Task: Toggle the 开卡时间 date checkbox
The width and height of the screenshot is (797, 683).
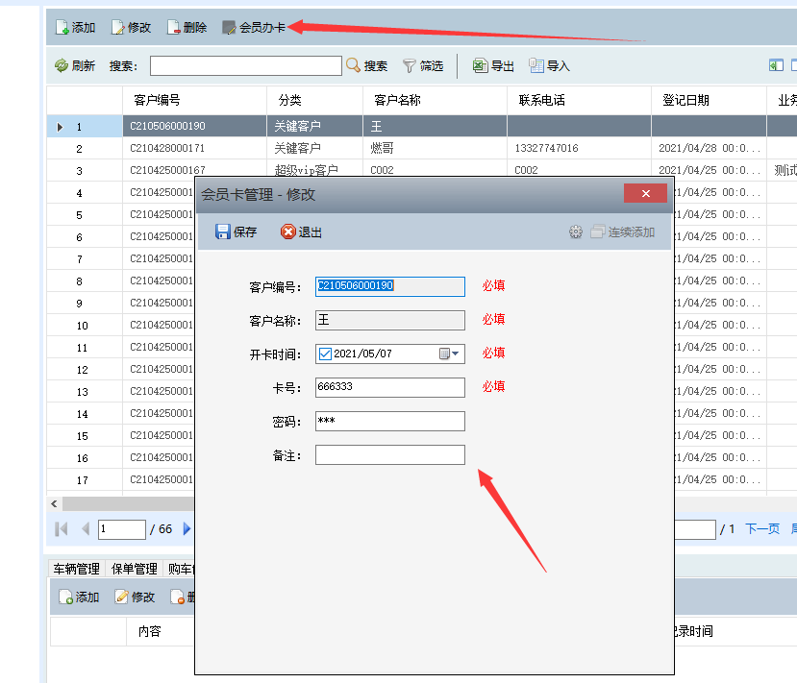Action: (x=325, y=354)
